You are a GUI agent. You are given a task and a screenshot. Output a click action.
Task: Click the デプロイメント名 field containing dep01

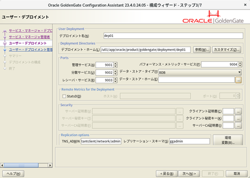pyautogui.click(x=173, y=36)
